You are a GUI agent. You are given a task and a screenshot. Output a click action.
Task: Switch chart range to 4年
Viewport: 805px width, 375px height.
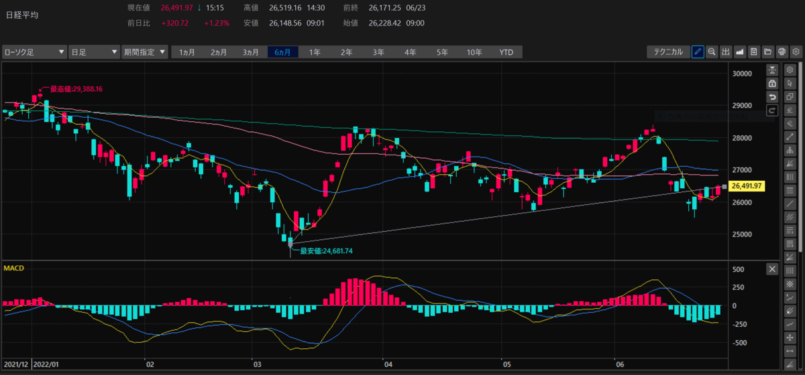[410, 52]
